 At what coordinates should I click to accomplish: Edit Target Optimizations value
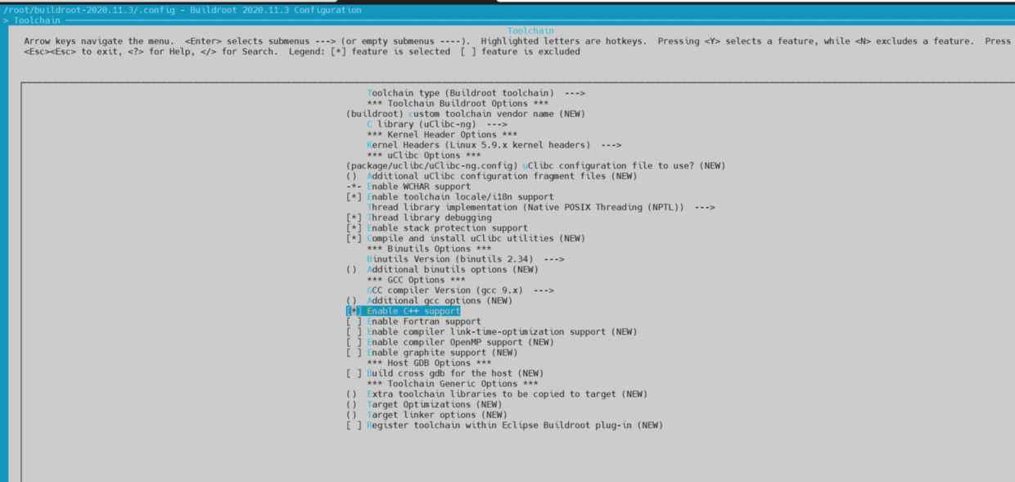[424, 404]
